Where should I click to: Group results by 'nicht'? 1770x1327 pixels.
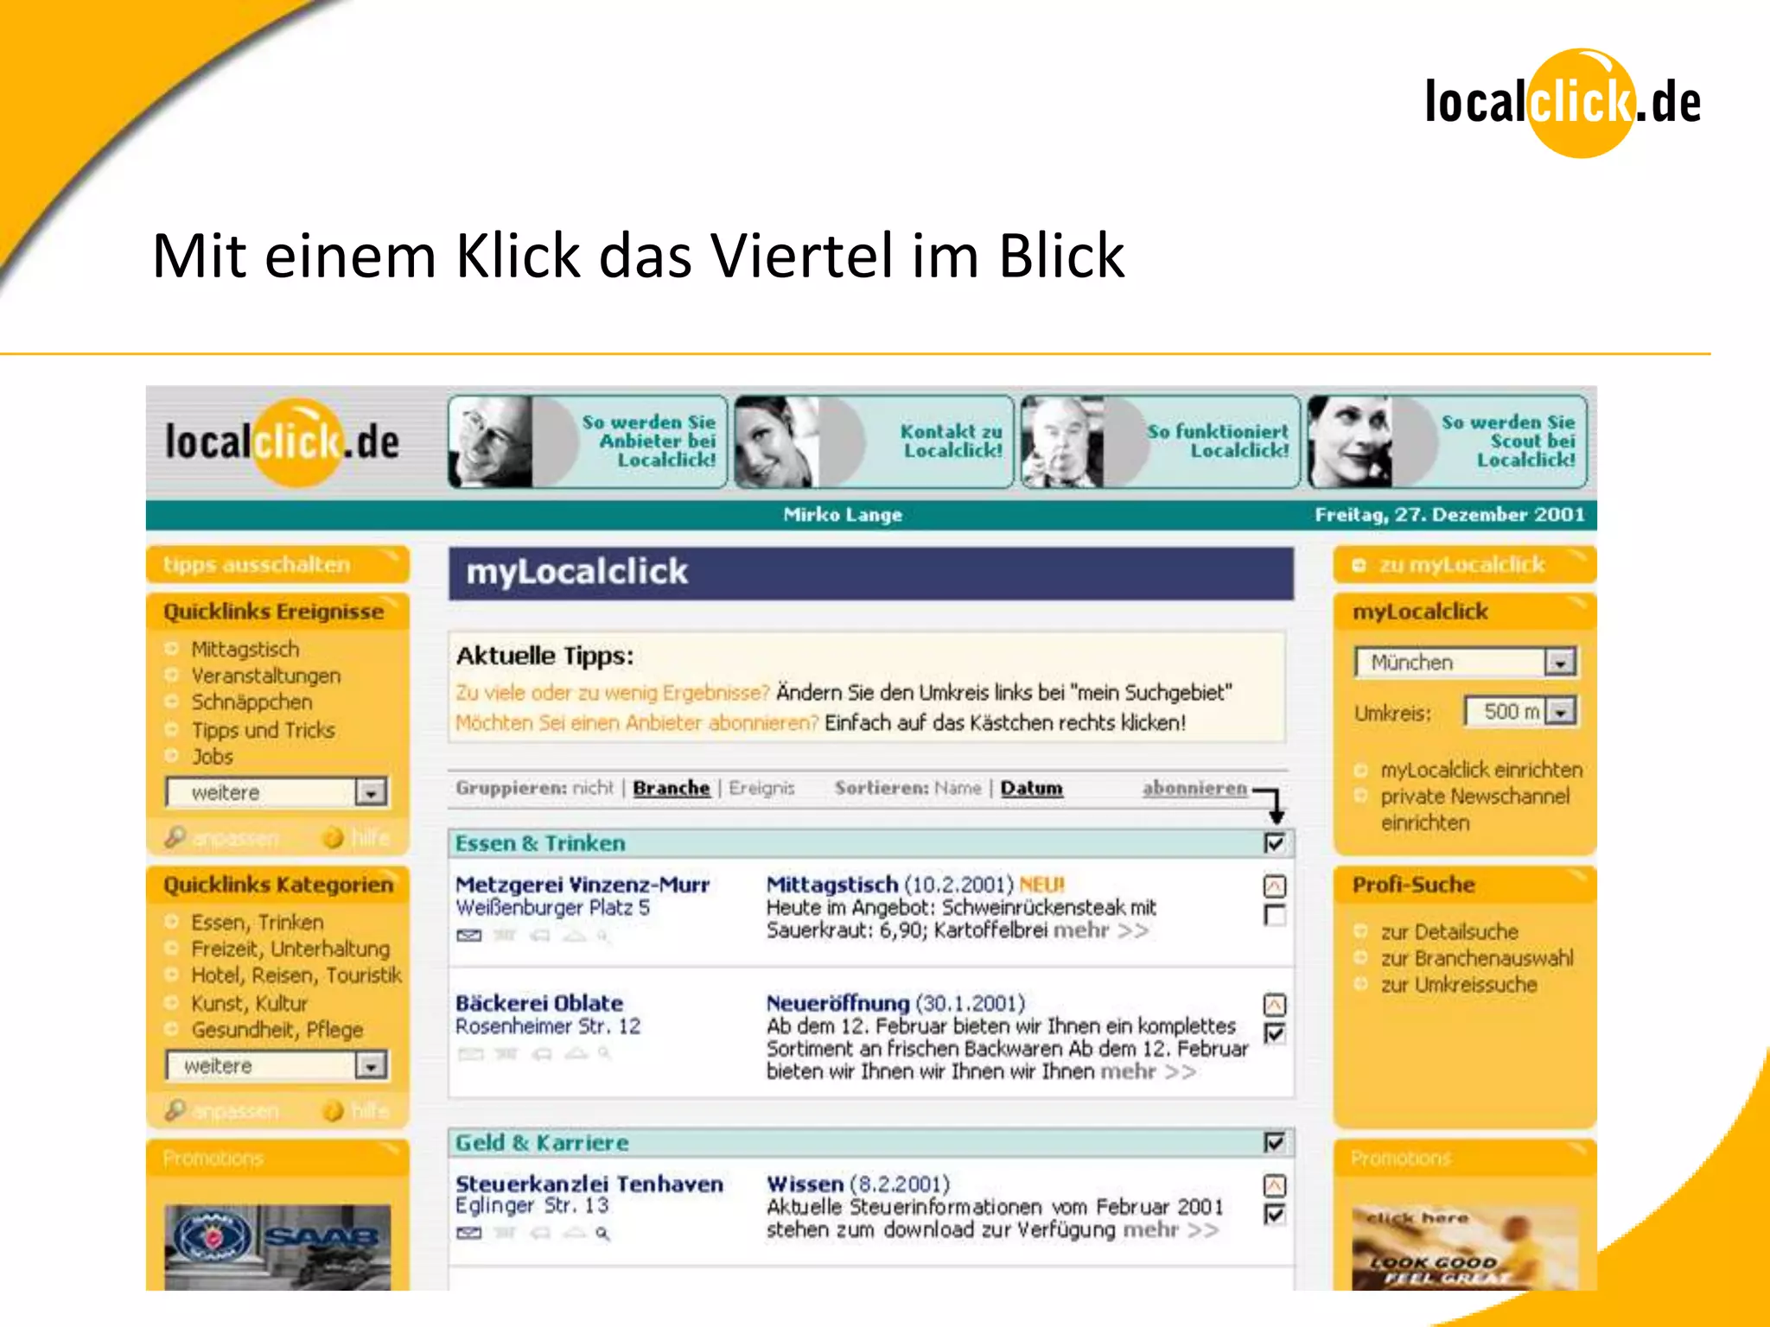tap(593, 788)
